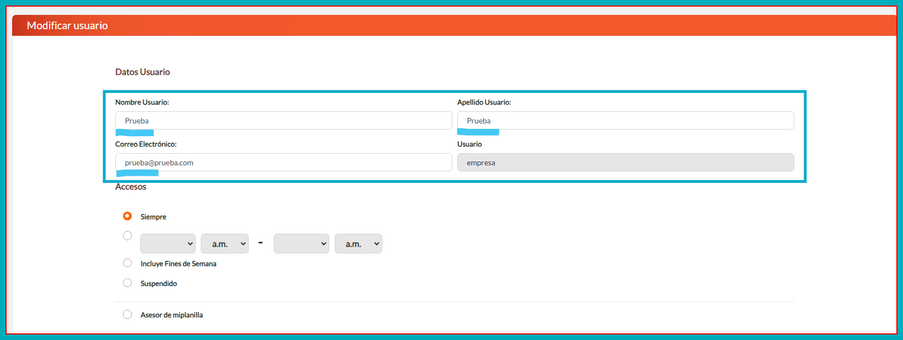Viewport: 903px width, 340px height.
Task: Click the "Datos Usuario" section heading
Action: [142, 72]
